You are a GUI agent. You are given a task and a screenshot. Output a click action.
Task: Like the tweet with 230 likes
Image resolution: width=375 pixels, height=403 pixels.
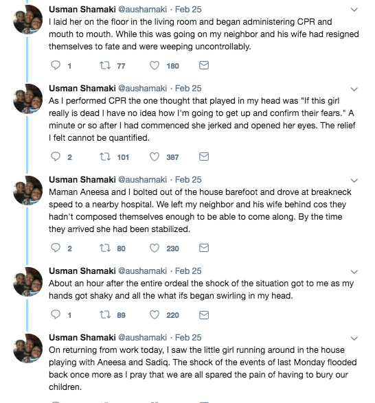point(155,248)
